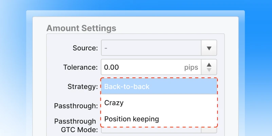This screenshot has height=136, width=272.
Task: Increase Tolerance with the up arrow
Action: tap(209, 65)
